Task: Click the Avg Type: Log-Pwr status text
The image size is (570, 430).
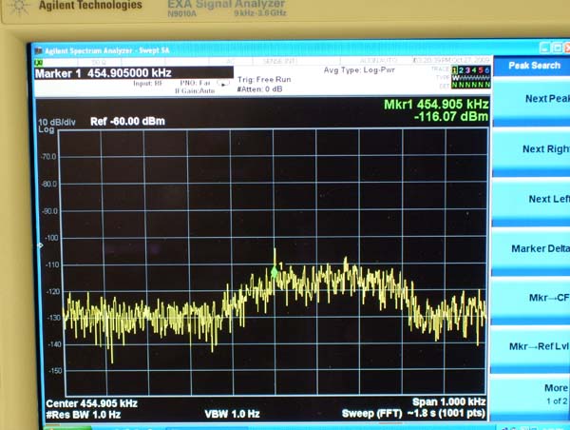Action: pos(359,69)
